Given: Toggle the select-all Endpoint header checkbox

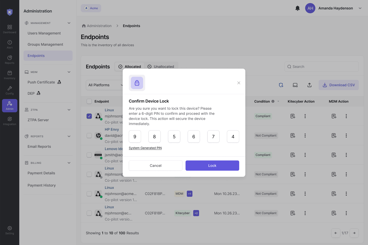Looking at the screenshot, I should tap(89, 101).
